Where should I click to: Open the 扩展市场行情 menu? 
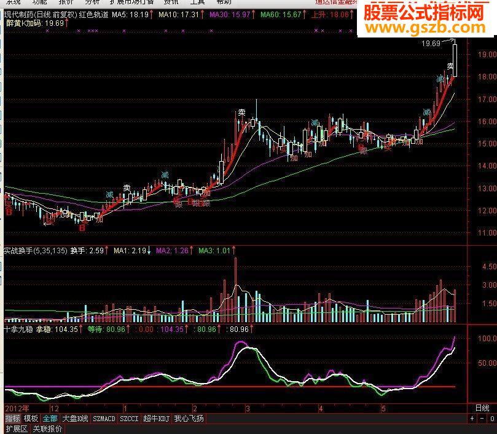pyautogui.click(x=131, y=2)
